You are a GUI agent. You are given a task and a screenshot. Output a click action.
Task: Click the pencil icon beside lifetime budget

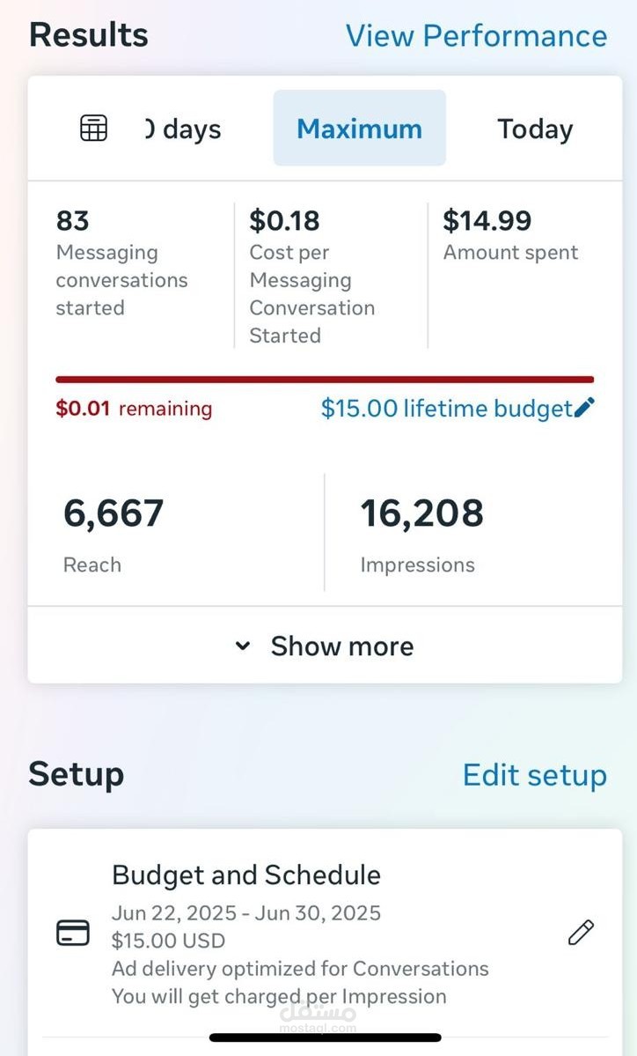tap(584, 408)
